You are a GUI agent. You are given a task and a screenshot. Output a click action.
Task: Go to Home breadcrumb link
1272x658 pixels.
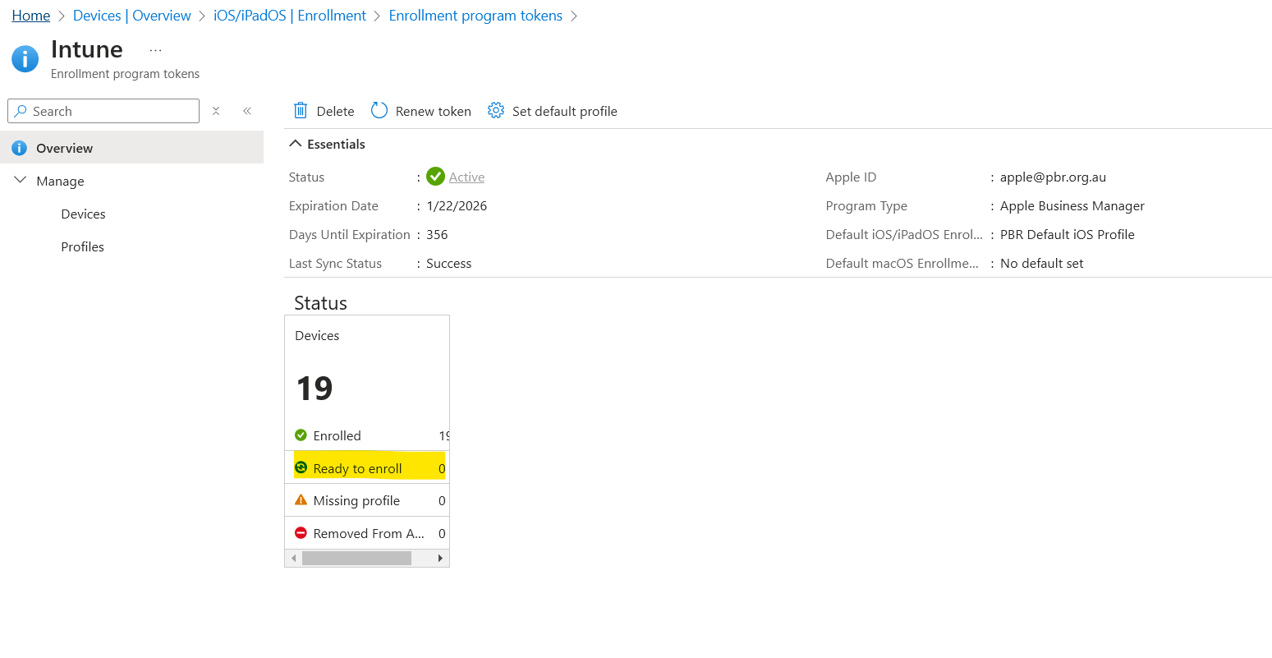[x=31, y=16]
